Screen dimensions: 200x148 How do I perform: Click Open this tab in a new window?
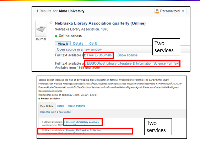[x=55, y=112]
